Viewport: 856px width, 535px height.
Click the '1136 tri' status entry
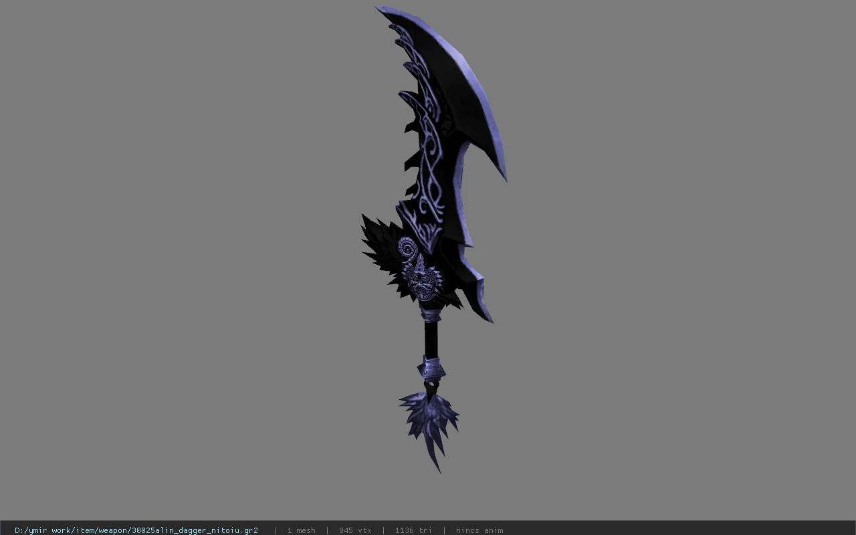(413, 530)
